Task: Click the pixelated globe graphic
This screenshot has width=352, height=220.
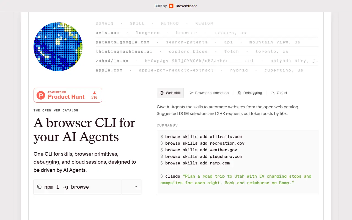Action: (58, 47)
